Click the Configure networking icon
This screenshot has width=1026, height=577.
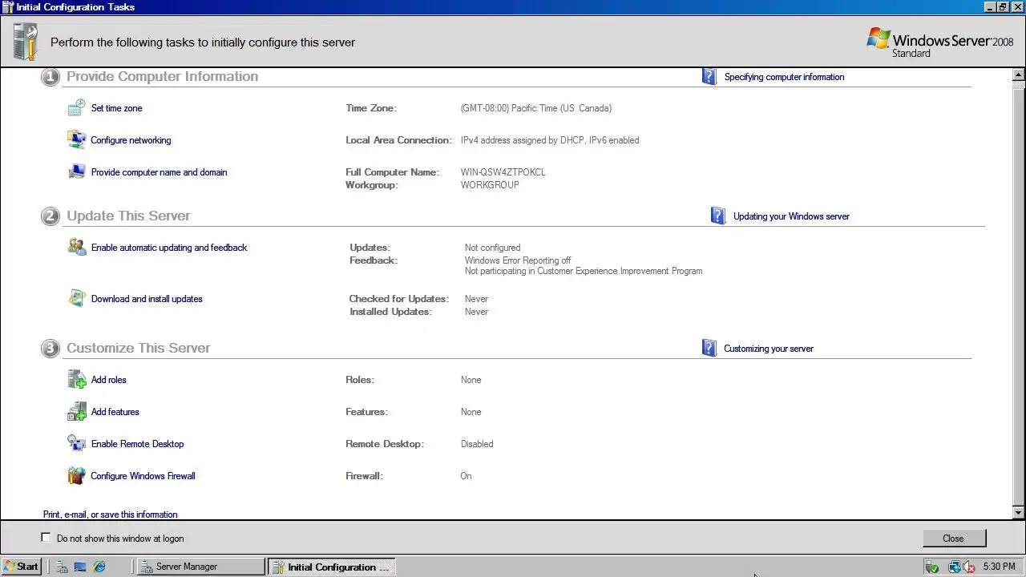click(77, 139)
